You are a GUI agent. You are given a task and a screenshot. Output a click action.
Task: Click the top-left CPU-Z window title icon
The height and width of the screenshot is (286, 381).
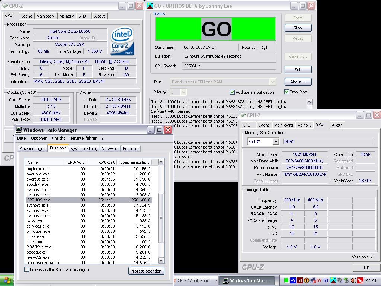[x=4, y=6]
